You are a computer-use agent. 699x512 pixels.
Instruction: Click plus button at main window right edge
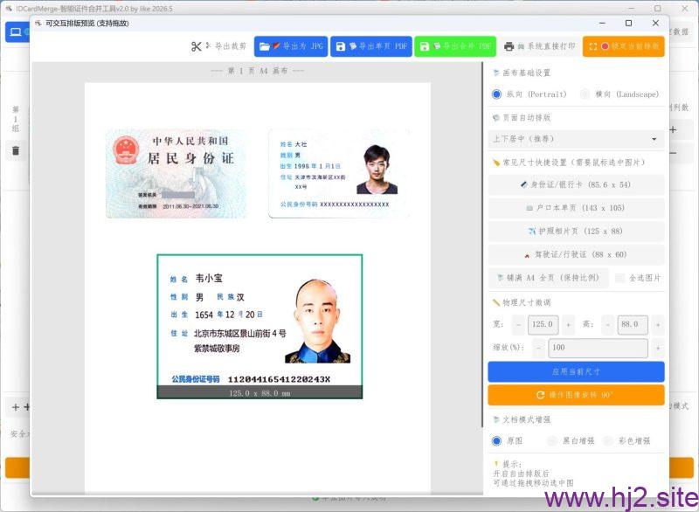(673, 130)
